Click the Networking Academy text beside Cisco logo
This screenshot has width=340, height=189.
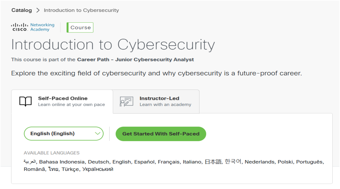click(42, 27)
